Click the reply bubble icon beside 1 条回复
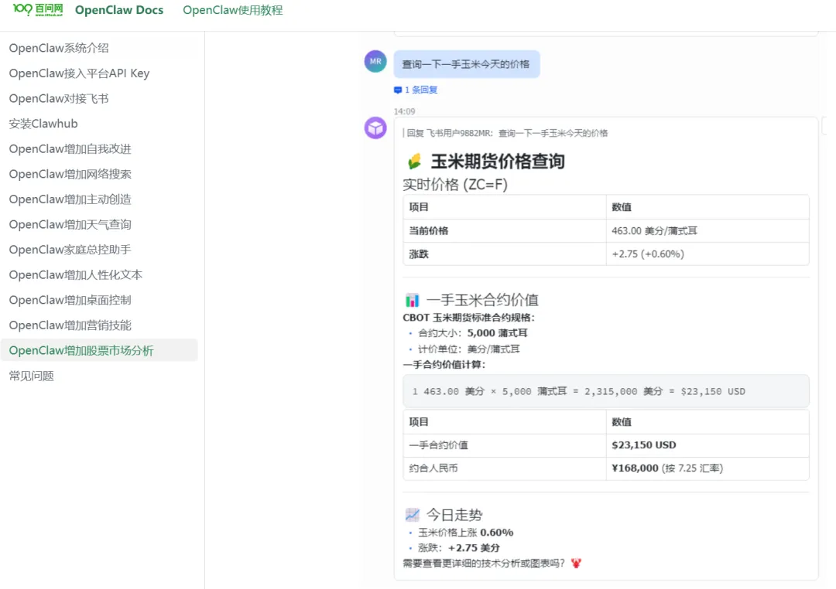The height and width of the screenshot is (589, 836). 398,90
